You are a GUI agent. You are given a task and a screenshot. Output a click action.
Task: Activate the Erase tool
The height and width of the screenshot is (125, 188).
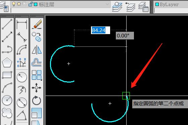(37, 24)
